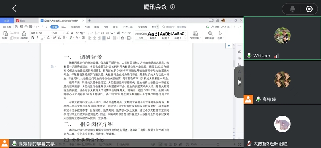Redo the last action

[42, 27]
